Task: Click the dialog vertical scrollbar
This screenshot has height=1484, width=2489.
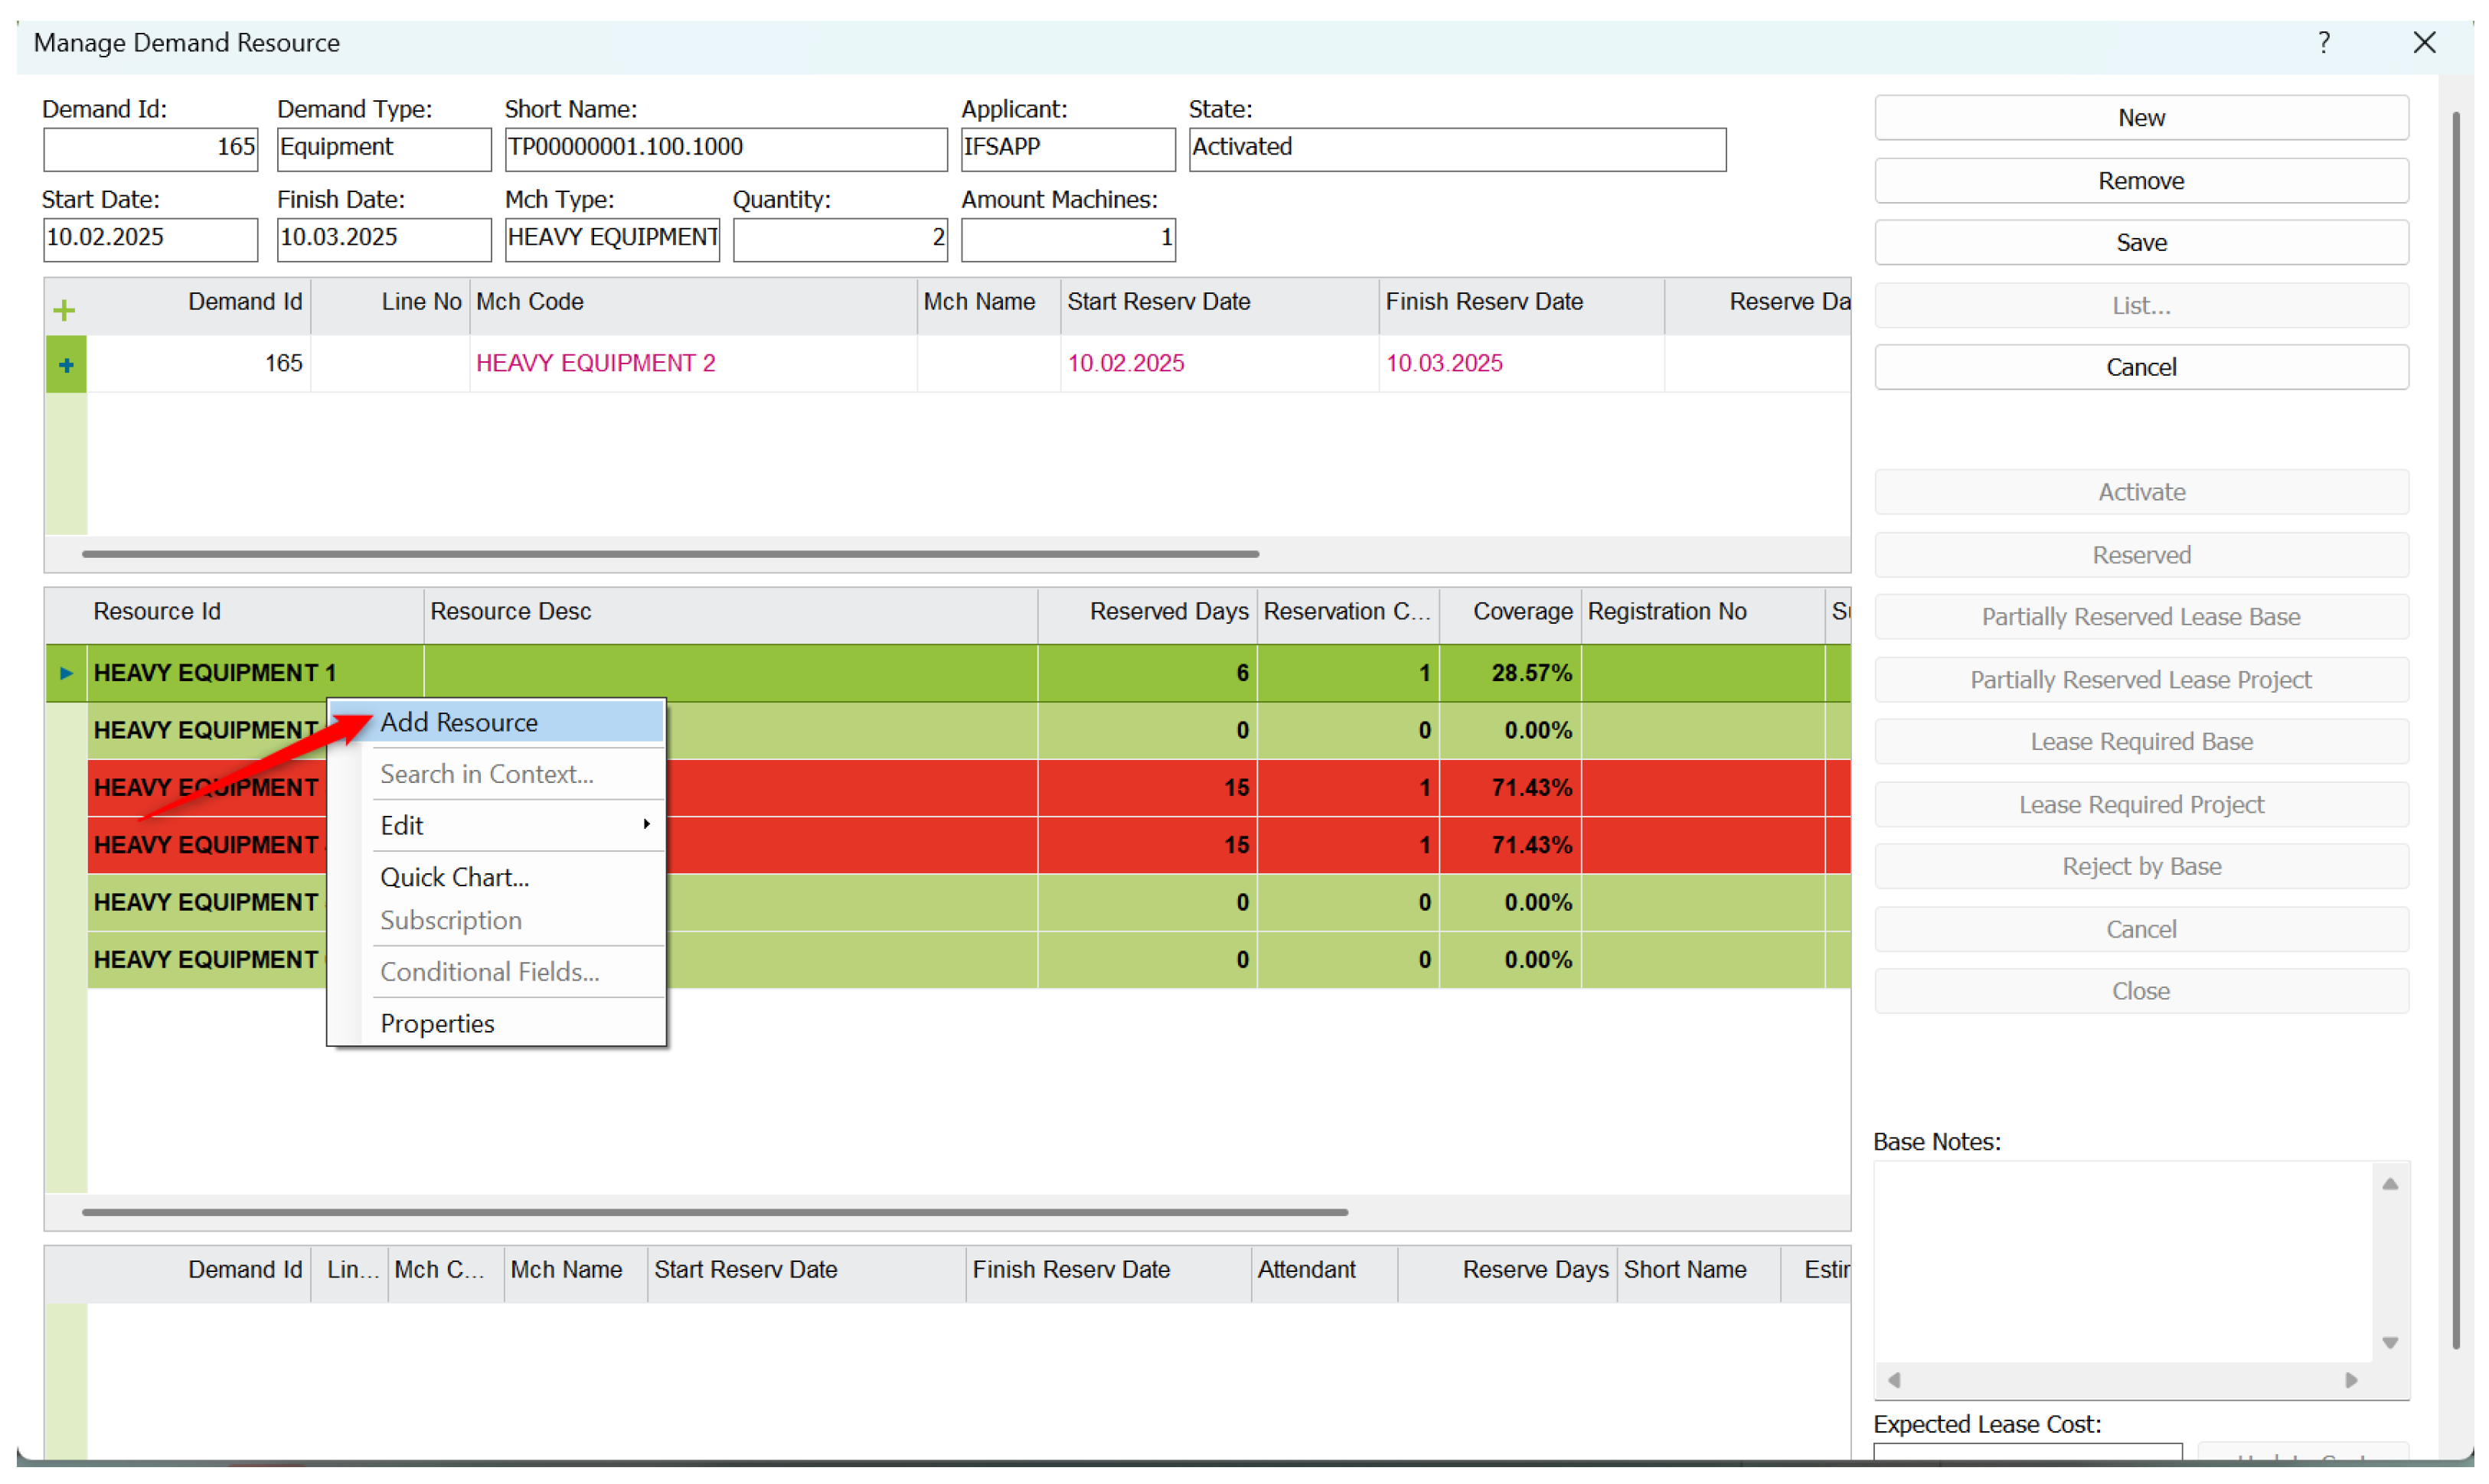Action: pos(2456,730)
